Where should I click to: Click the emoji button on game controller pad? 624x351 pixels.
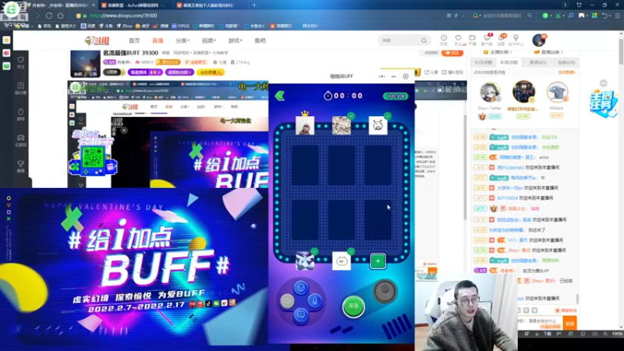301,287
